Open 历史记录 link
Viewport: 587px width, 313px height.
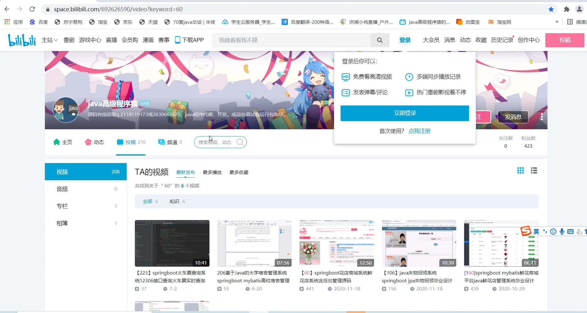point(502,40)
